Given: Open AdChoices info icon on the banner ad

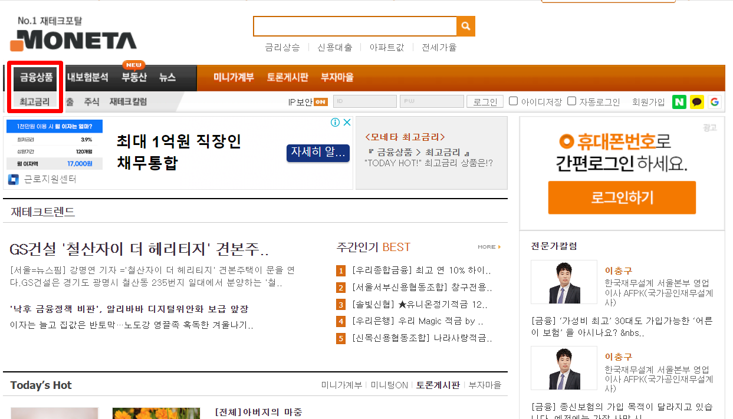Looking at the screenshot, I should click(x=333, y=122).
